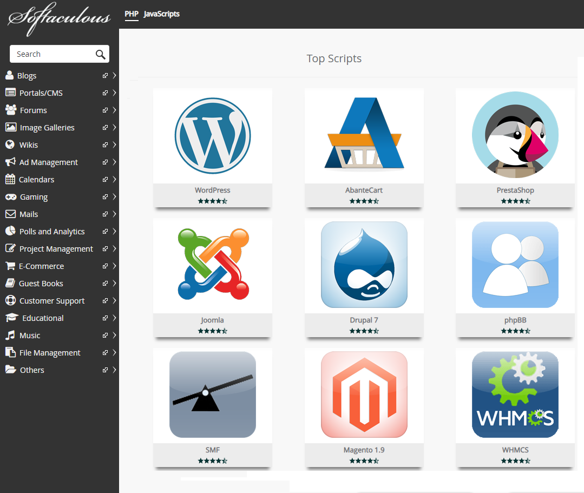Click the Magento 1.9 icon
This screenshot has width=584, height=493.
click(364, 394)
